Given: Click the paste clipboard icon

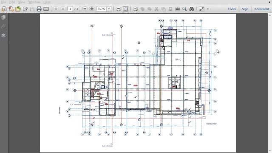Looking at the screenshot, I should [x=170, y=9].
